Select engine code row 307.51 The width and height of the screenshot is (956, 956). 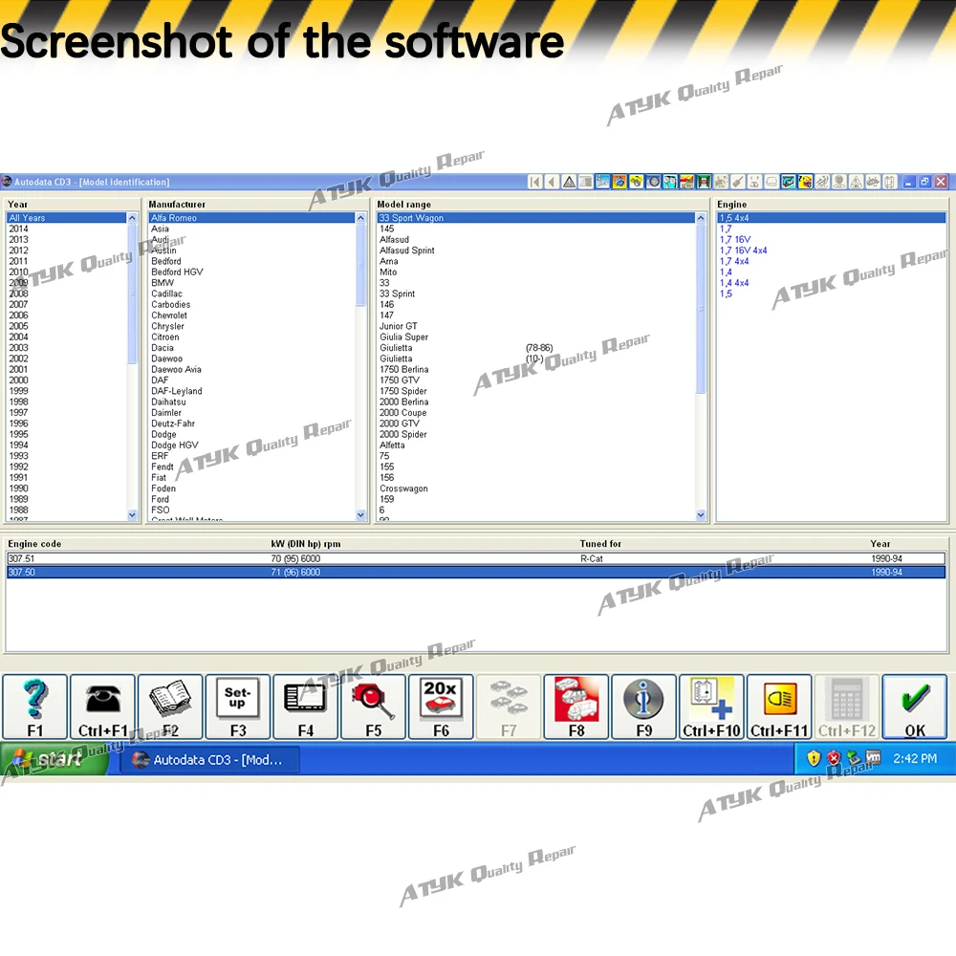475,558
